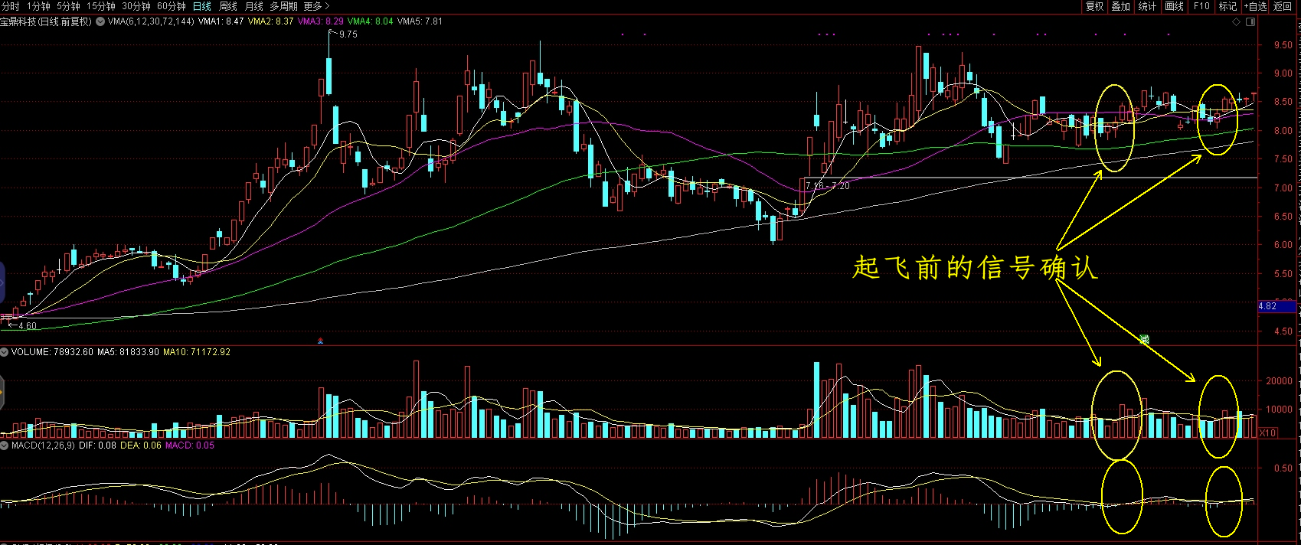1301x545 pixels.
Task: Click the yellow DEA: 0.06 value
Action: (x=141, y=445)
